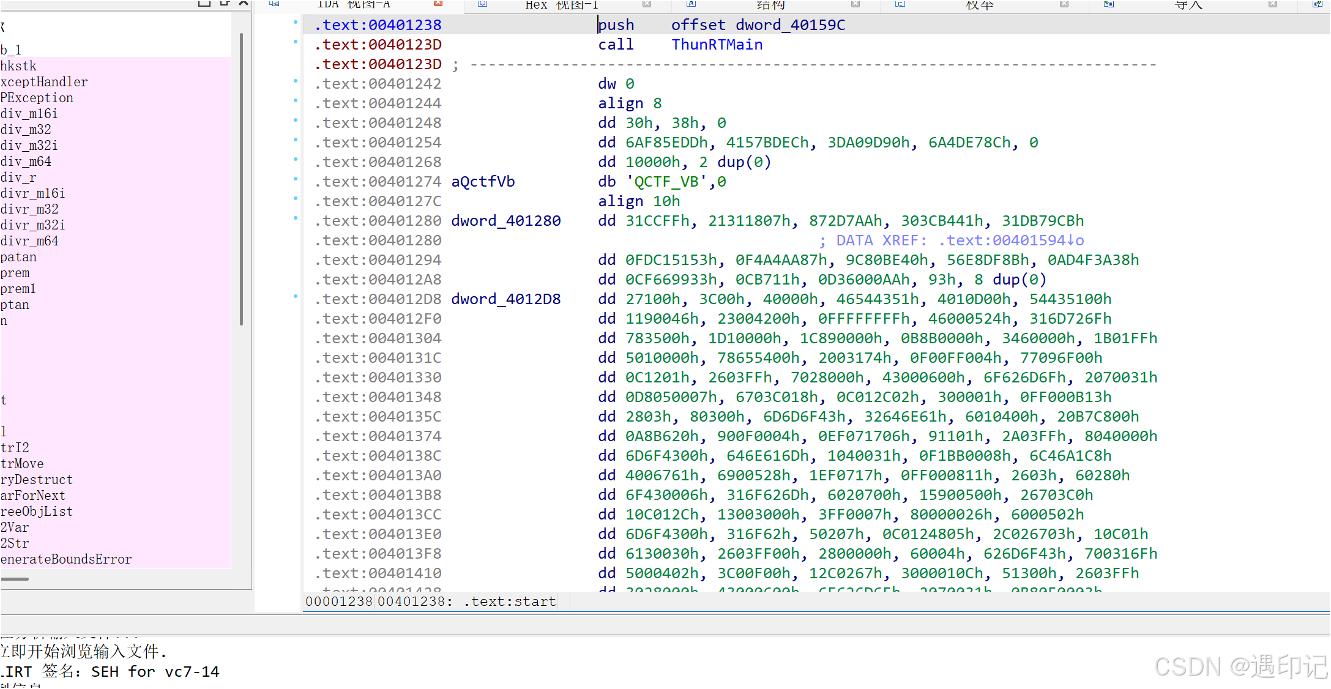
Task: Select ryDestruct entry in function list
Action: pyautogui.click(x=37, y=480)
